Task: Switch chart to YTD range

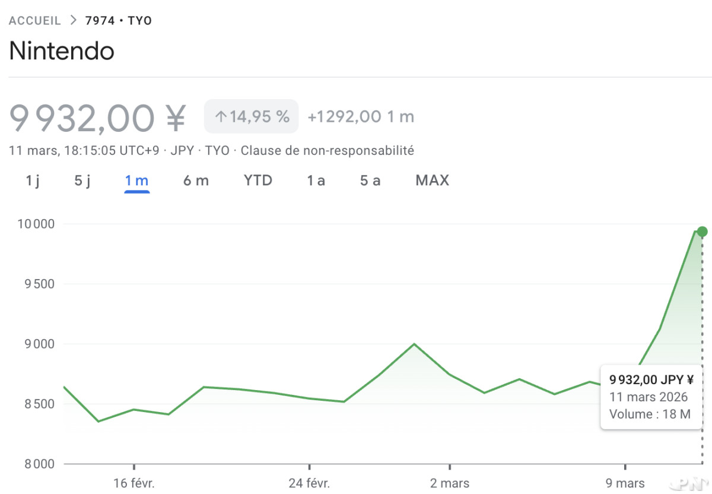Action: click(x=258, y=180)
